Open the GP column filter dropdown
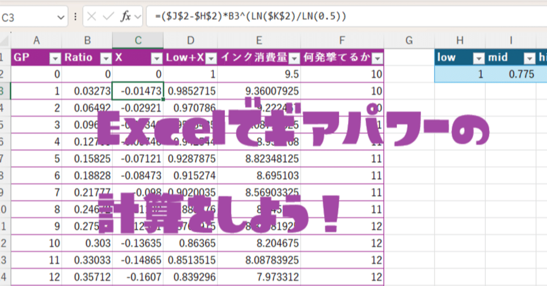 [x=56, y=57]
